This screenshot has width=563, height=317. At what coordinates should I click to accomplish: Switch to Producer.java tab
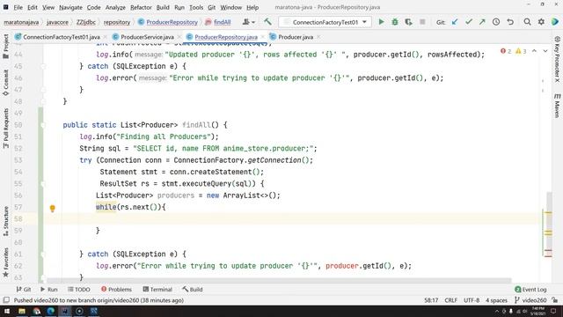(x=296, y=37)
